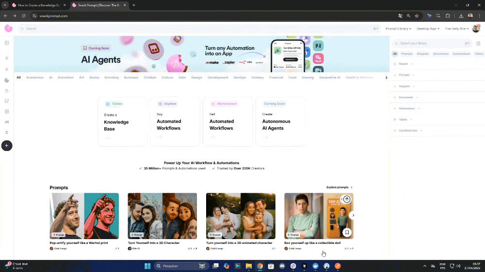Filter library by Automations chip
The image size is (485, 272).
tap(462, 54)
